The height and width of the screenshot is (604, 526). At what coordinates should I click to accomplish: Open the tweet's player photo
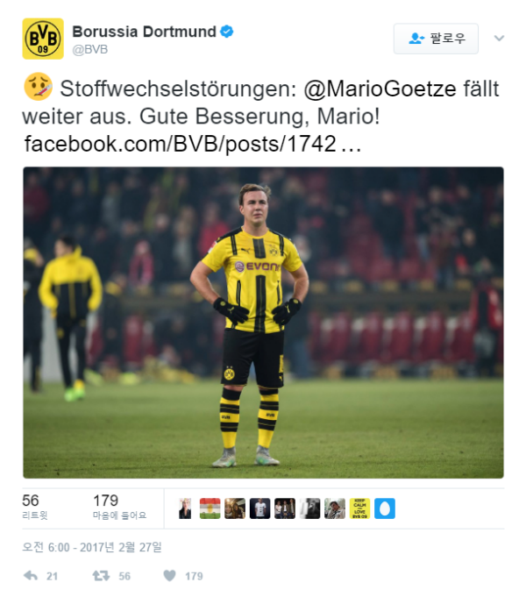point(263,323)
